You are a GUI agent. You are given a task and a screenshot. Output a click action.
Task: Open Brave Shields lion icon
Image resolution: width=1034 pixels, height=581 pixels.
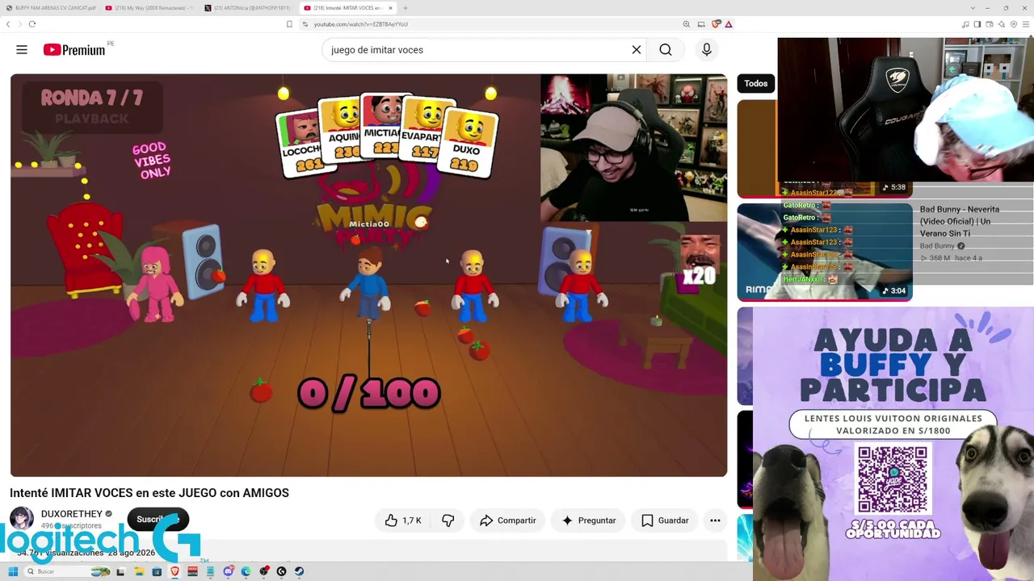click(716, 24)
